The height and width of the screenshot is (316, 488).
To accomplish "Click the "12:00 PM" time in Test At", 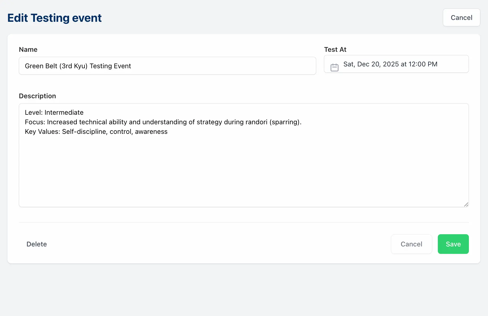I will pos(423,64).
